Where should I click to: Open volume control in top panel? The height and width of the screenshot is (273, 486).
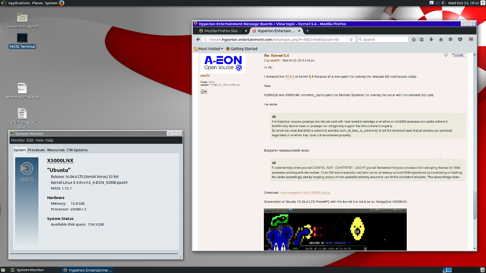[x=444, y=3]
